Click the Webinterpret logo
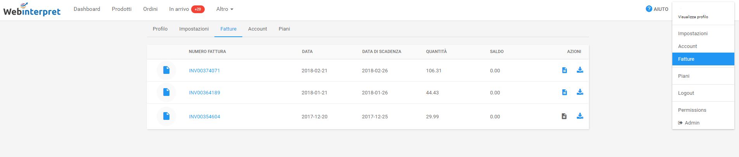Viewport: 739px width, 157px height. pos(32,10)
